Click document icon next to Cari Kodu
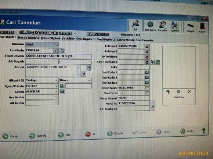This screenshot has height=159, width=213. click(62, 51)
